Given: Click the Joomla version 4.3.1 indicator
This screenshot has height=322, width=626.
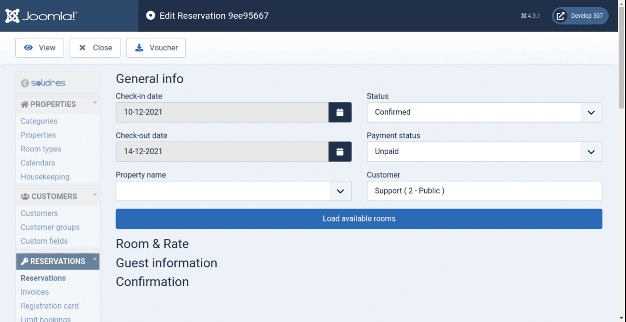Looking at the screenshot, I should [530, 16].
